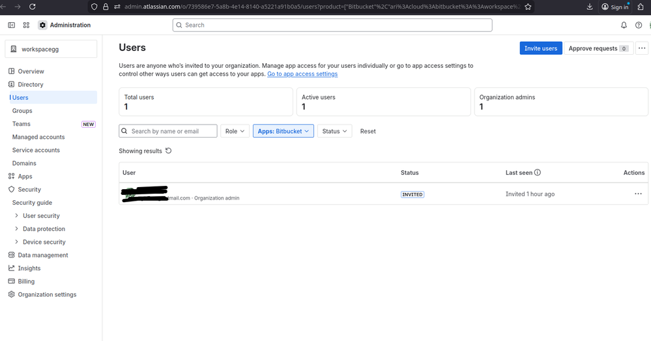Click the Invited 1 hour ago text
This screenshot has height=341, width=651.
coord(530,194)
